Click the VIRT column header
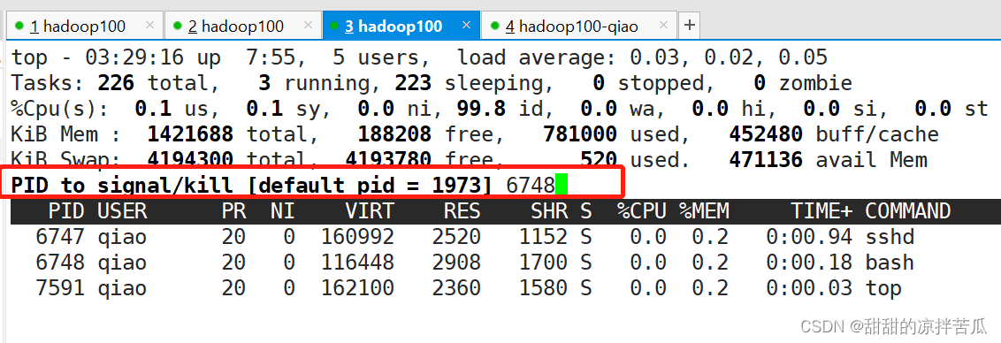 pyautogui.click(x=370, y=210)
